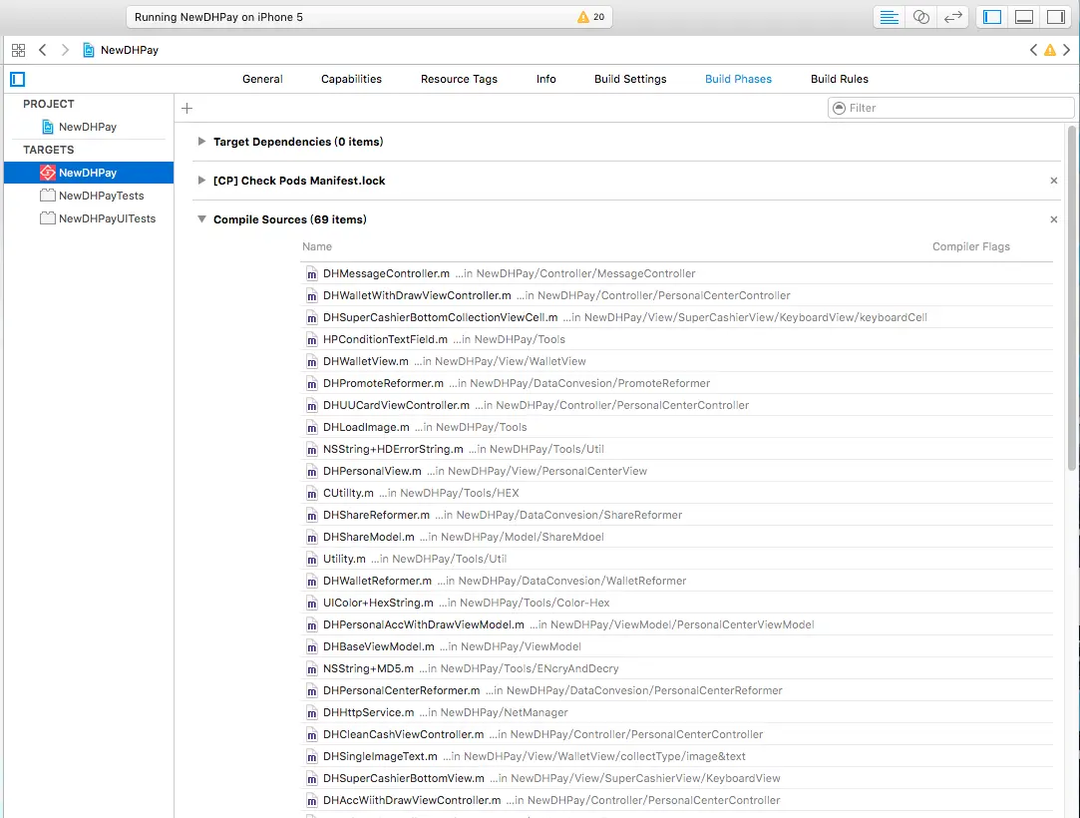Open version editor arrows icon

[x=953, y=17]
